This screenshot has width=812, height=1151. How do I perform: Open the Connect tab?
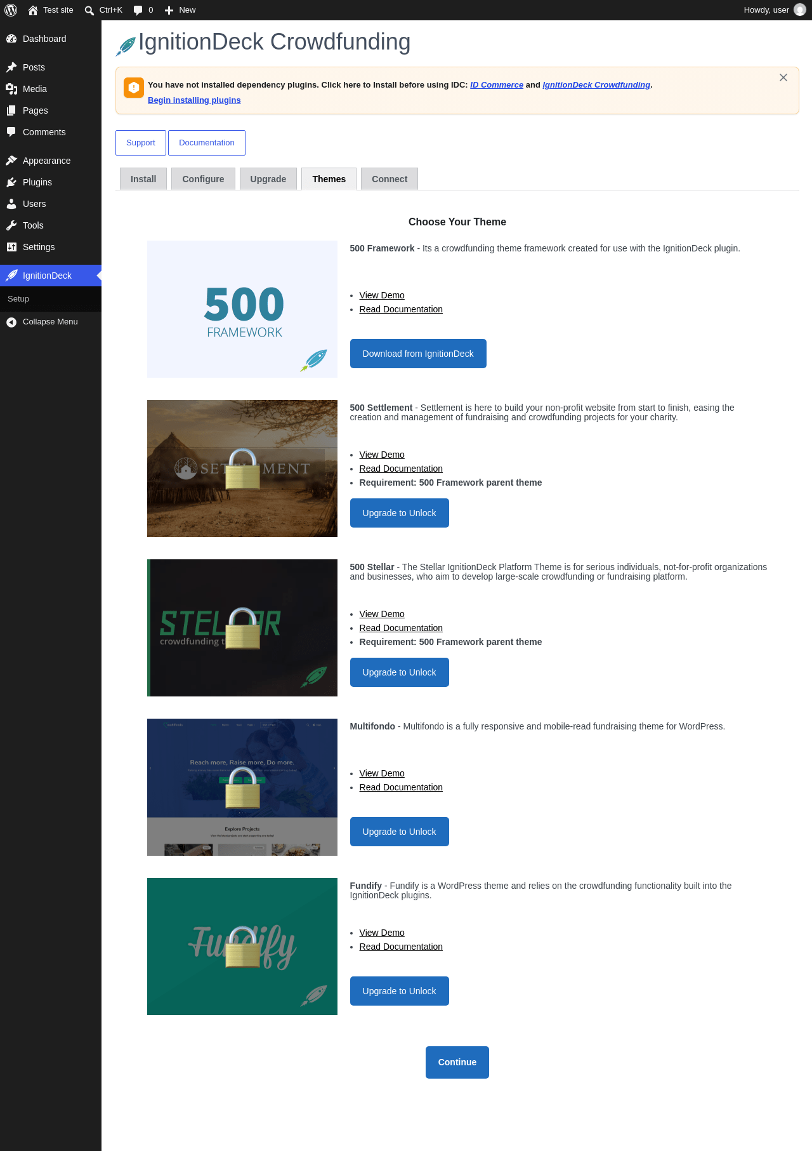point(390,179)
